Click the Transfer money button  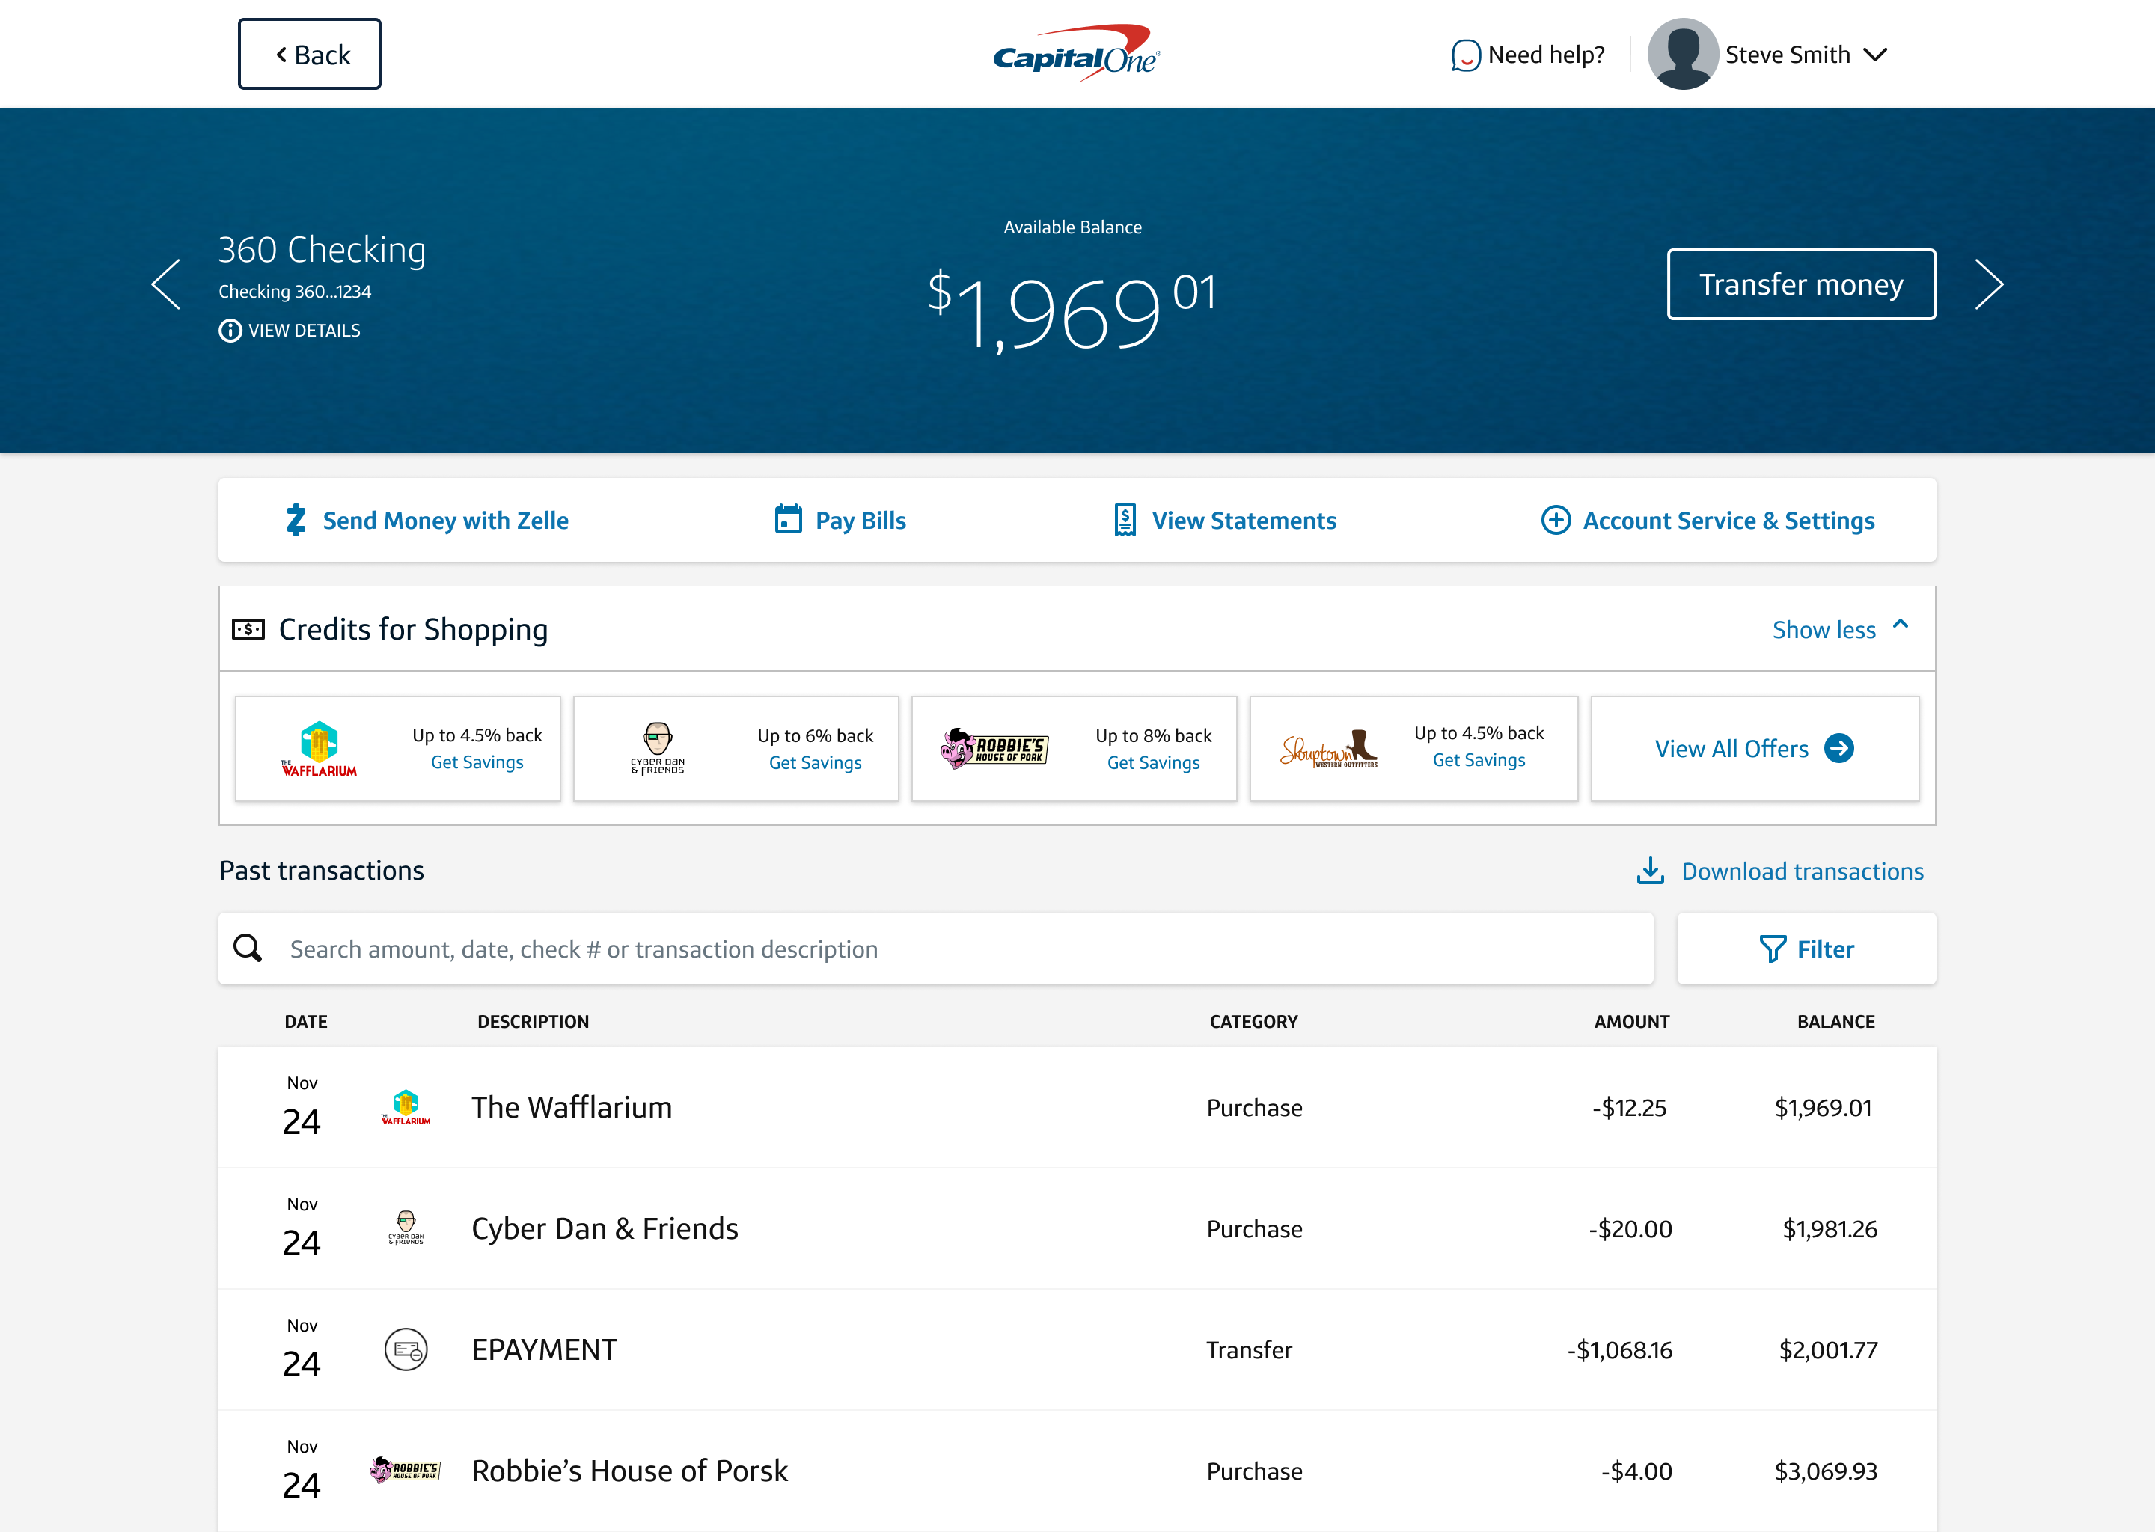point(1800,284)
